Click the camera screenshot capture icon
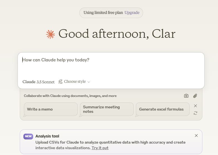 click(x=186, y=96)
